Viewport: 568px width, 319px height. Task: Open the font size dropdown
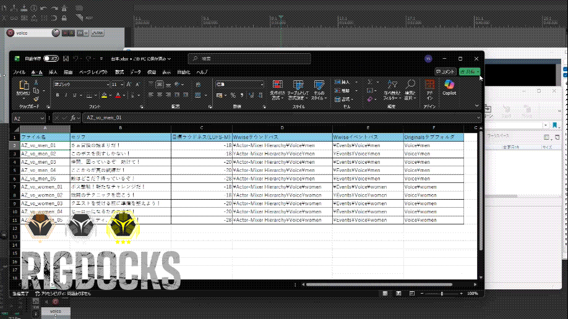122,84
